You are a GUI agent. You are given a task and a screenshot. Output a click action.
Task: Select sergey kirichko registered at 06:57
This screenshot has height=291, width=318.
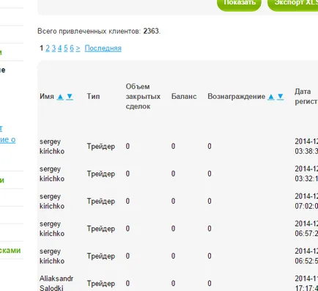pyautogui.click(x=52, y=229)
